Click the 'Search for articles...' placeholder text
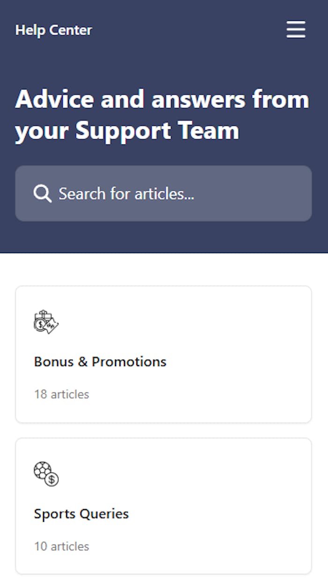 (126, 193)
